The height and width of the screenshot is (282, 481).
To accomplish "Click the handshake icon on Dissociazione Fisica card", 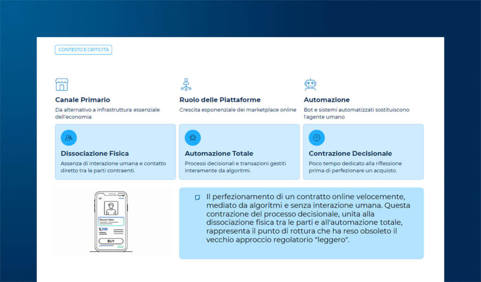I will click(69, 137).
